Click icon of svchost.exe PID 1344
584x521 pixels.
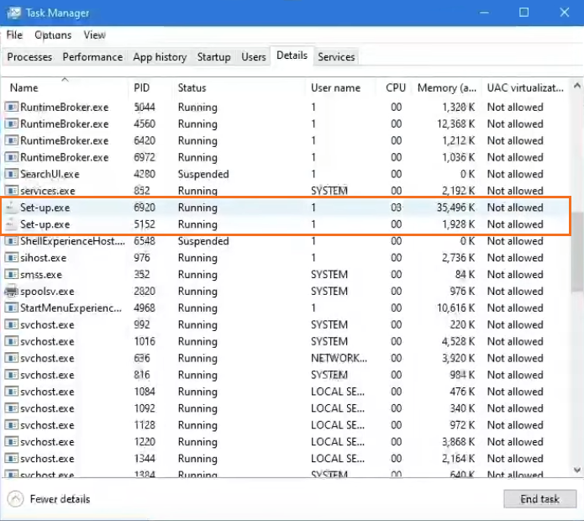[11, 459]
